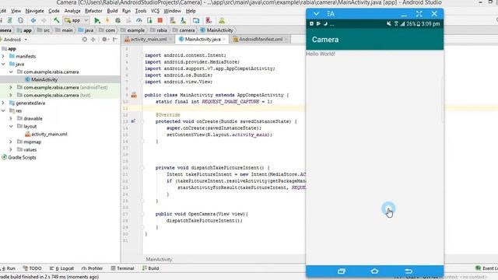The height and width of the screenshot is (280, 498).
Task: Expand the values folder
Action: 11,149
